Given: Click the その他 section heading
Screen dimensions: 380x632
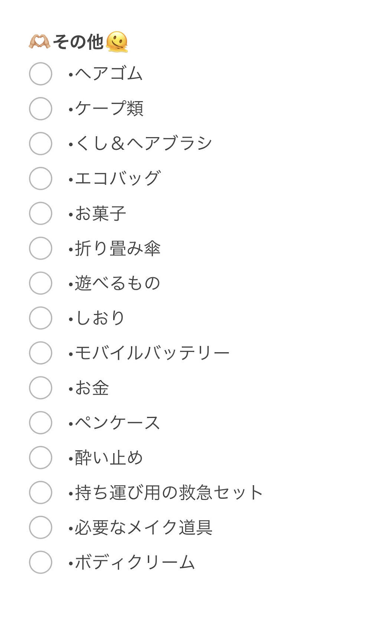Looking at the screenshot, I should coord(78,42).
